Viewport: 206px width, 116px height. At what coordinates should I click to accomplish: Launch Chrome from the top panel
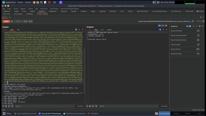coord(34,2)
